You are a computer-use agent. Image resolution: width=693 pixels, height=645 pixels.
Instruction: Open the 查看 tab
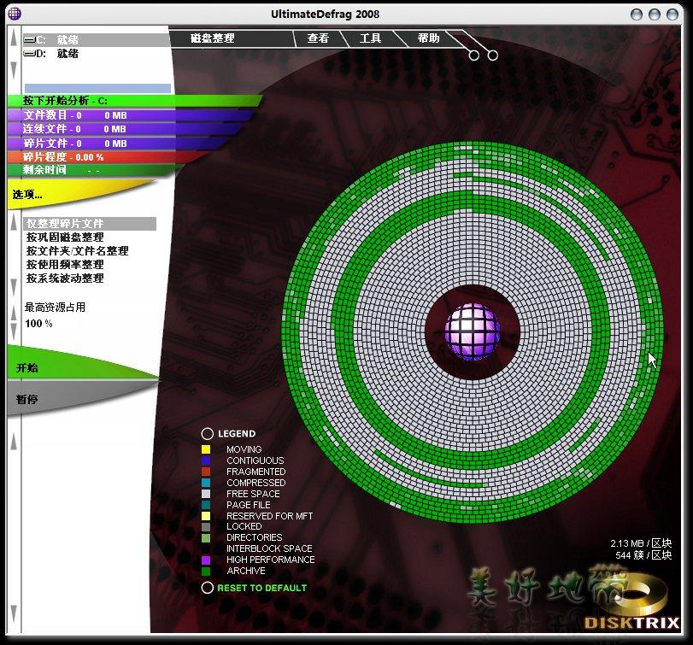pyautogui.click(x=318, y=38)
